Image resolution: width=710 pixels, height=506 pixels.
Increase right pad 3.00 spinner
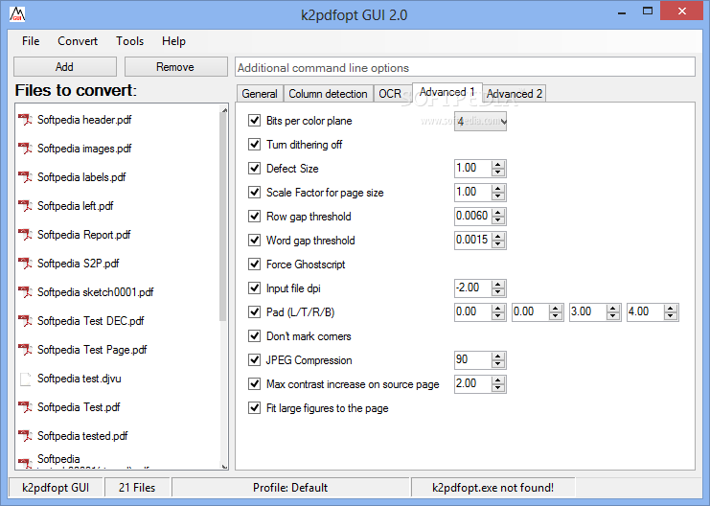coord(613,309)
